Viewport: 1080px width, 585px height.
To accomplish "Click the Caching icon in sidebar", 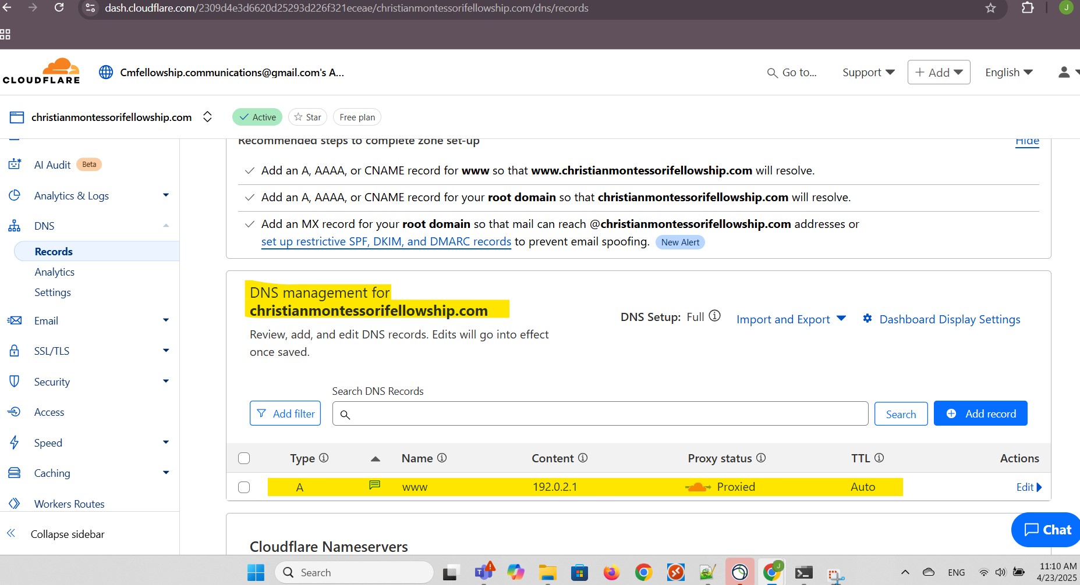I will (15, 473).
